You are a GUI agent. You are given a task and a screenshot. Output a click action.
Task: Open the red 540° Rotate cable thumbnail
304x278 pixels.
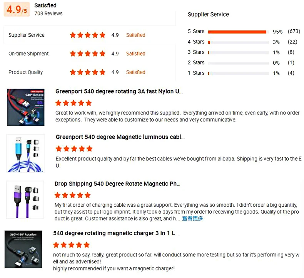tap(26, 108)
